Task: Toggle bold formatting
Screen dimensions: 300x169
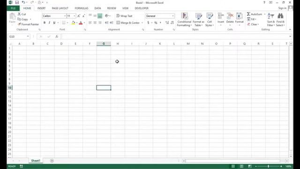Action: tap(45, 23)
